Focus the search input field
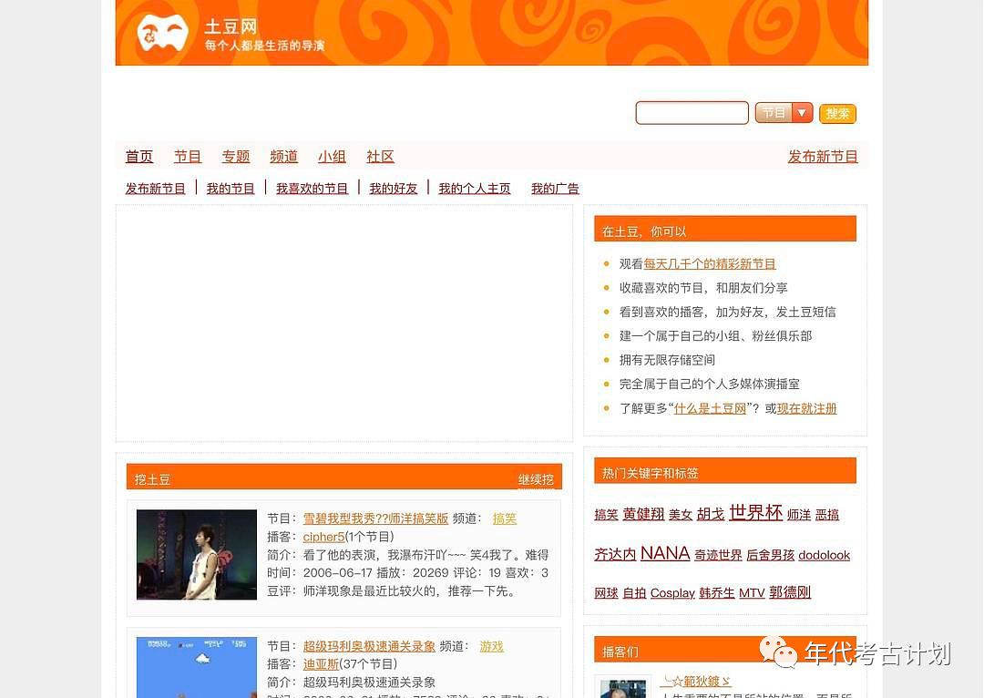 click(692, 113)
